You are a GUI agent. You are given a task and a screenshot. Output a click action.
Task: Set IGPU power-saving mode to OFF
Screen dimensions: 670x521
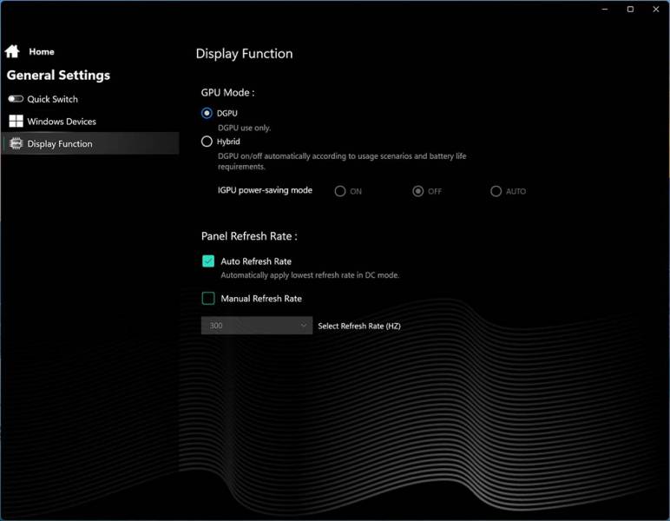(x=418, y=191)
